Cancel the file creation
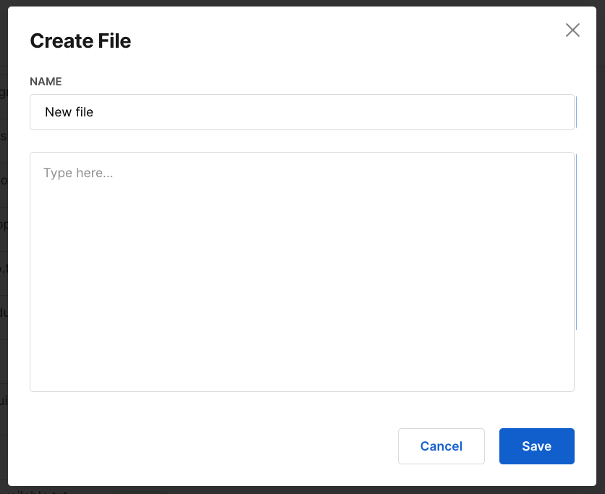Screen dimensions: 605x494 click(x=441, y=446)
